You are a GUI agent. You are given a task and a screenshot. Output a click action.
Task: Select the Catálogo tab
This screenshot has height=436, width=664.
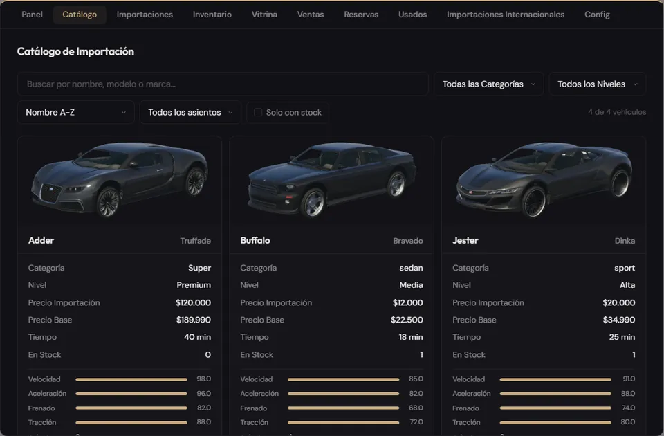coord(80,15)
